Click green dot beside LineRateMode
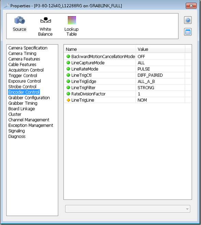The image size is (201, 225). coord(68,69)
